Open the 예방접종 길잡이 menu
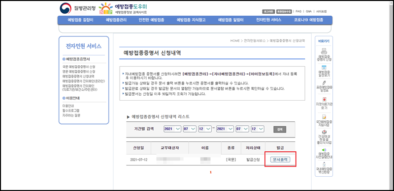Viewport: 394px width, 191px height. click(x=80, y=20)
